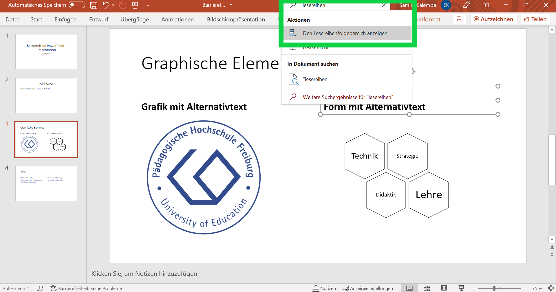Viewport: 556px width, 292px height.
Task: Start slide show from status bar icon
Action: point(461,288)
